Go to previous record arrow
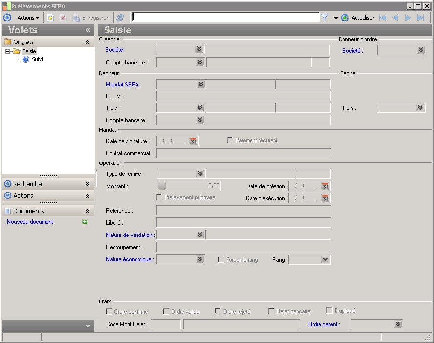Viewport: 434px width, 343px height. 395,18
